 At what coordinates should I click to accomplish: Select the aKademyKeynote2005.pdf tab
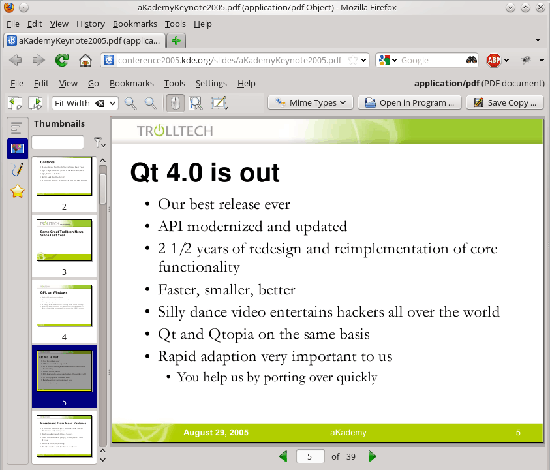84,40
